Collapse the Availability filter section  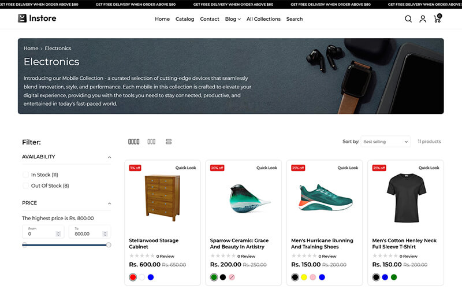(109, 157)
